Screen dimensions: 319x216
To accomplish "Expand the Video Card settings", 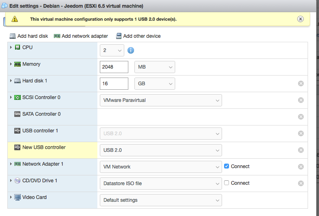I will pos(11,197).
